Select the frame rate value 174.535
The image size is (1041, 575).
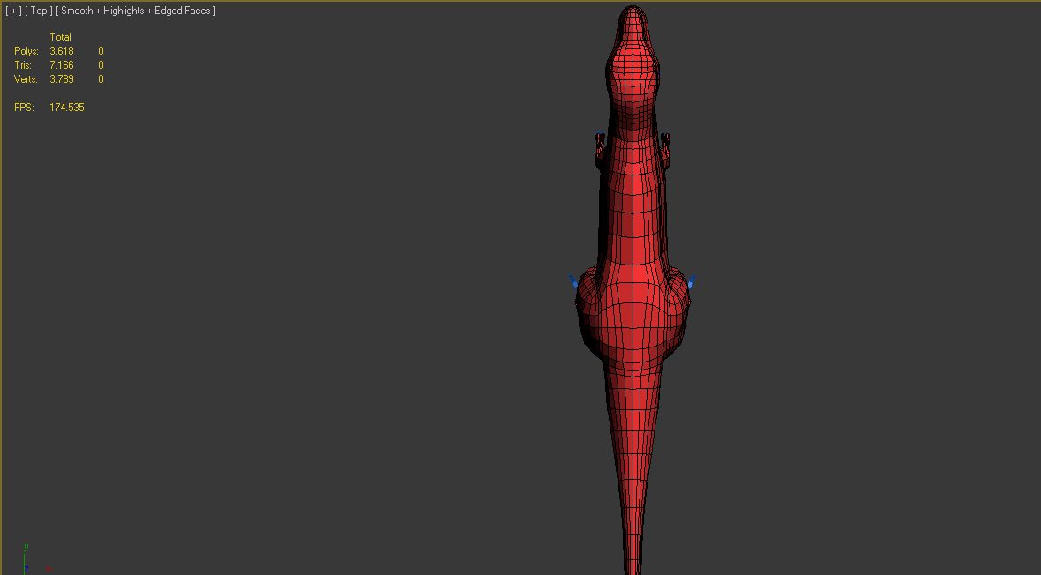[x=67, y=108]
